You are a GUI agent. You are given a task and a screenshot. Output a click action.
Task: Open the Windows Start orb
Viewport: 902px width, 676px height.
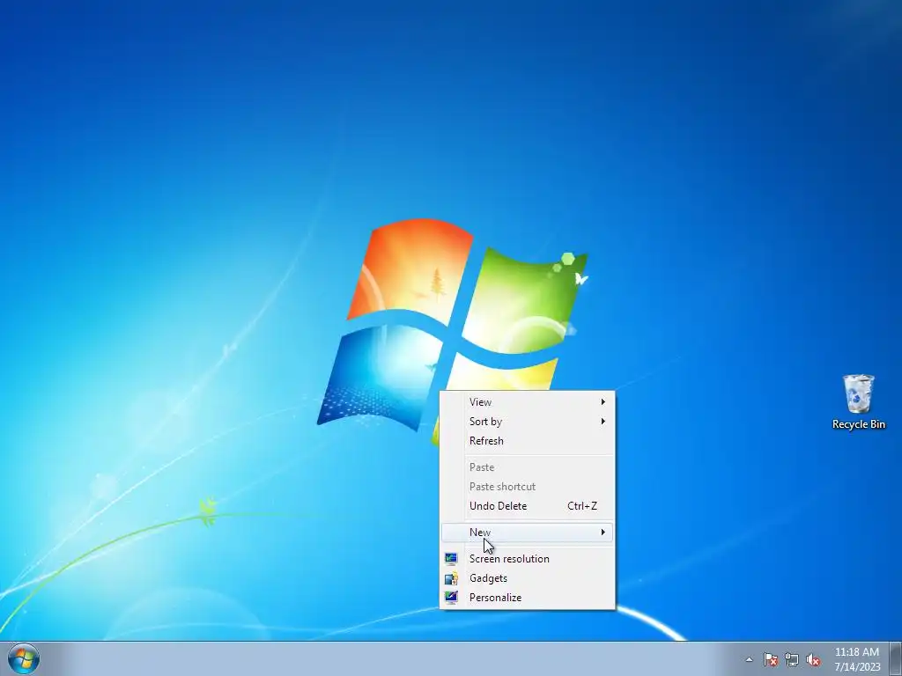(24, 658)
